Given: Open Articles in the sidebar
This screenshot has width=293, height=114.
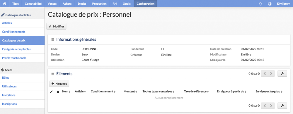Looking at the screenshot, I should point(22,23).
